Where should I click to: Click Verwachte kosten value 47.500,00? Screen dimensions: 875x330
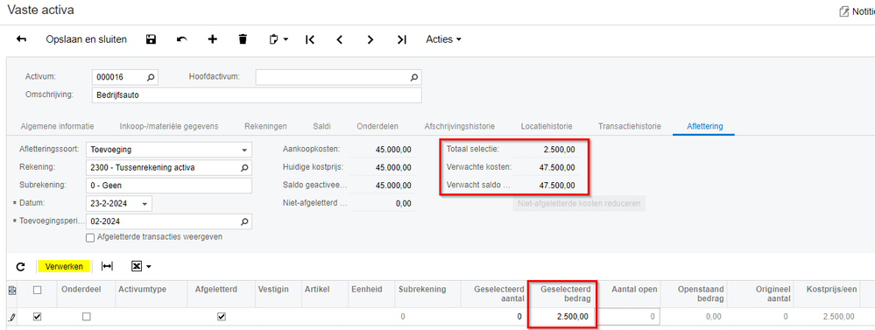(x=557, y=167)
